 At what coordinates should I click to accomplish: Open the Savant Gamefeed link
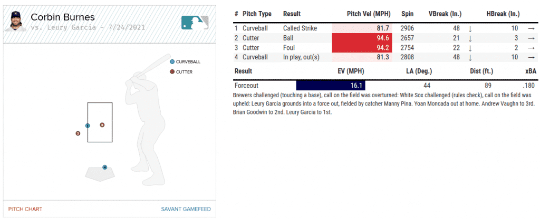click(186, 209)
